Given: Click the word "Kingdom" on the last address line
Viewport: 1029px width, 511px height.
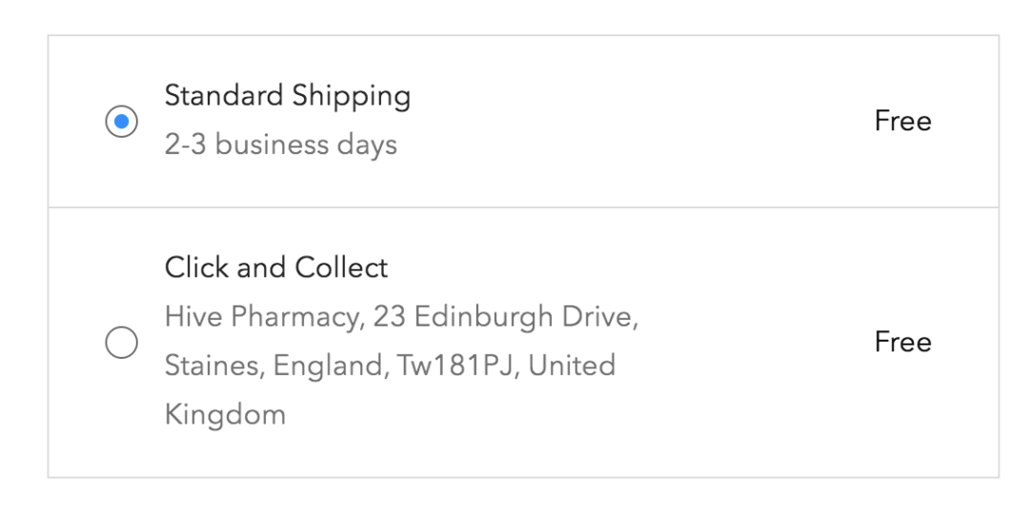Looking at the screenshot, I should [225, 415].
